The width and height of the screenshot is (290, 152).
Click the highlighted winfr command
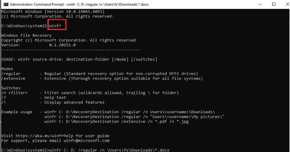coord(56,26)
